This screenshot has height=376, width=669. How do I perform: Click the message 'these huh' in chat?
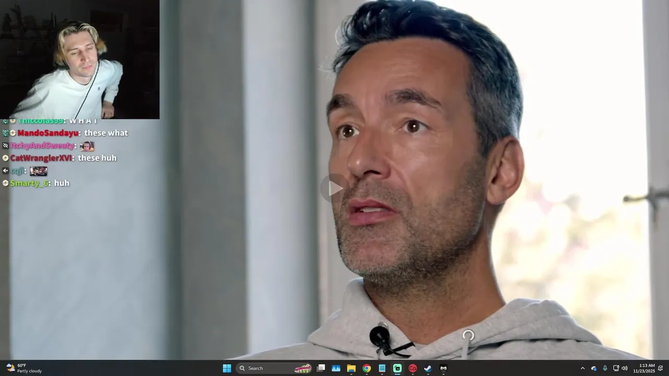point(97,158)
